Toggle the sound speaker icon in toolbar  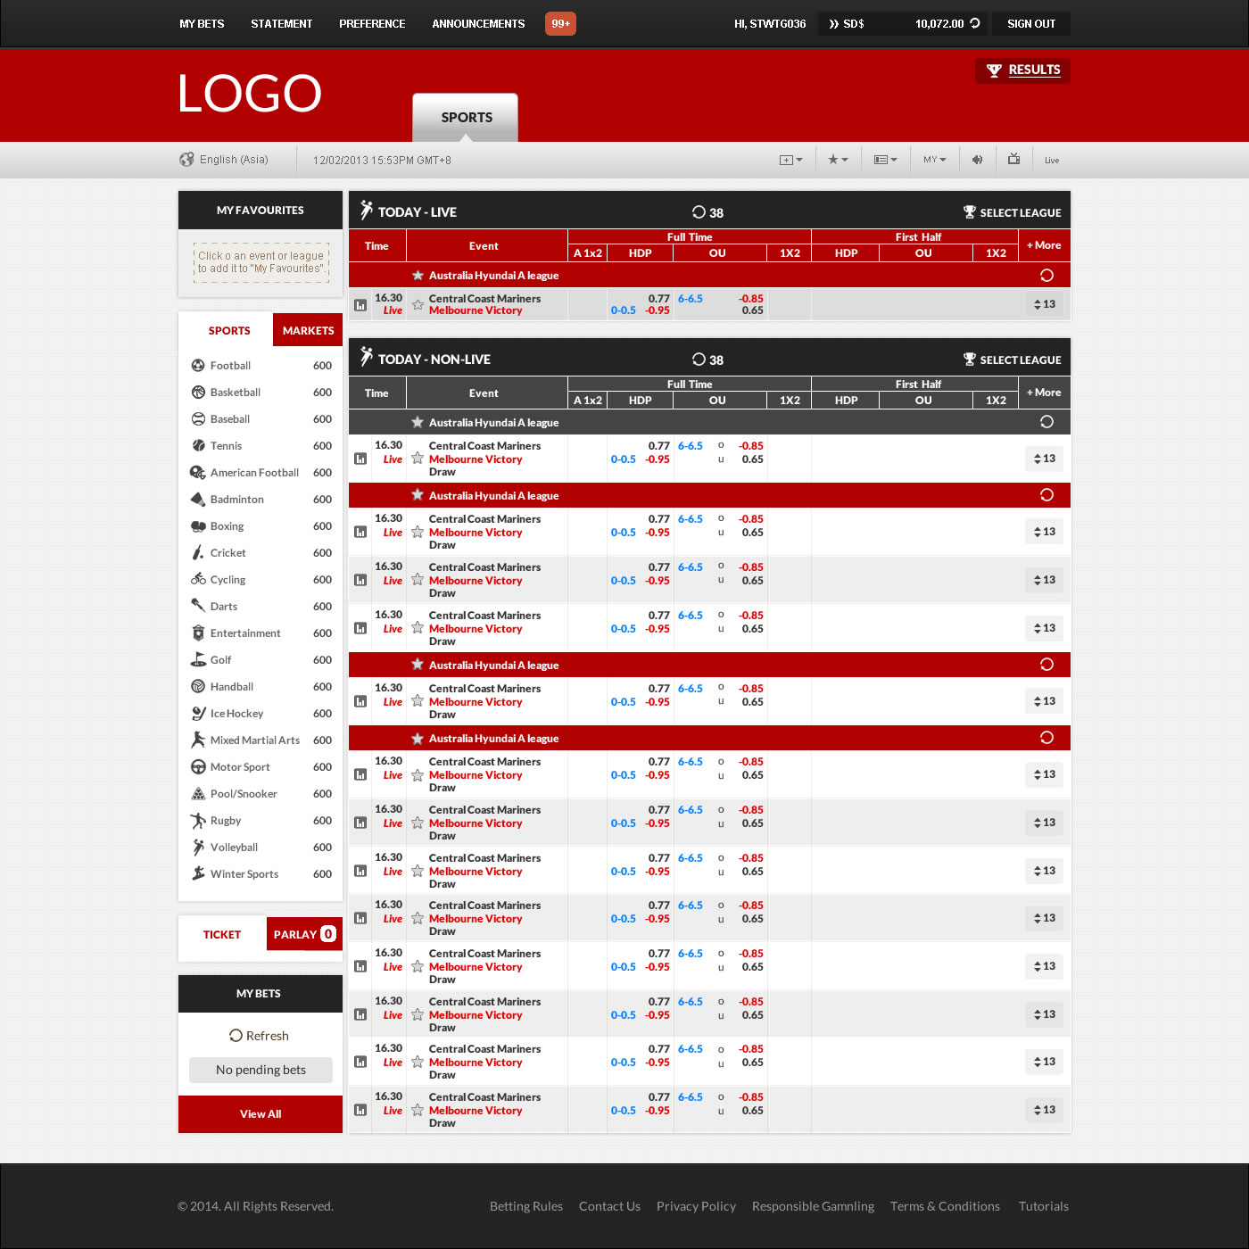[x=978, y=160]
